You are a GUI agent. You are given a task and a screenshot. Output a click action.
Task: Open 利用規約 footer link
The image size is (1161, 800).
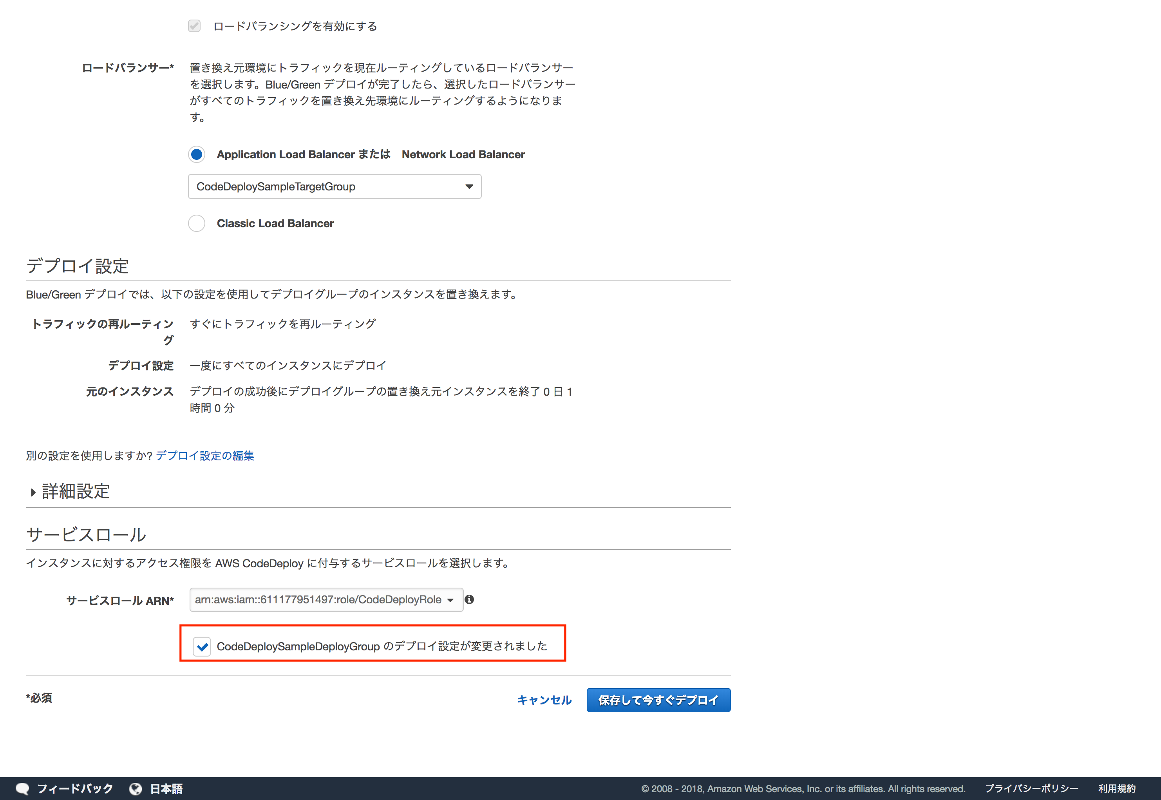coord(1117,789)
